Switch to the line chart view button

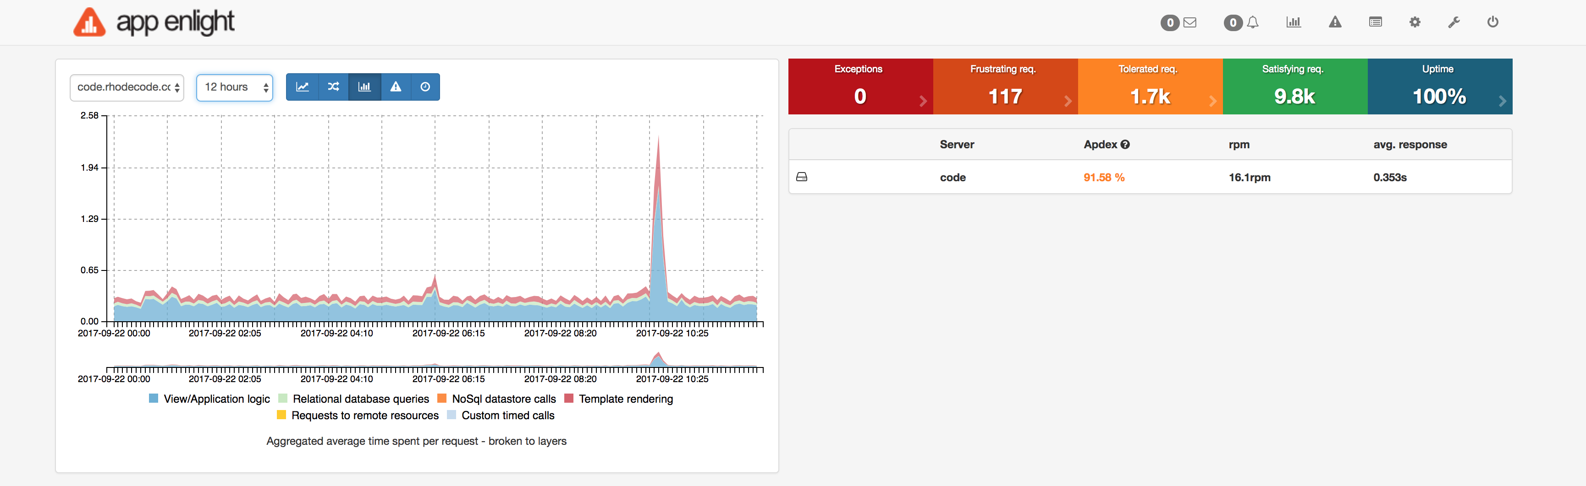point(302,86)
